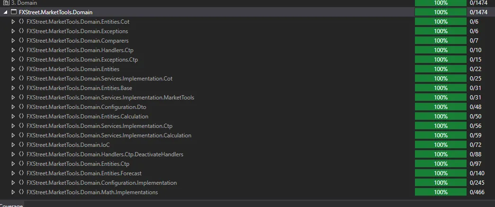The width and height of the screenshot is (495, 207).
Task: Expand the Handlers.Ctp namespace node
Action: point(13,50)
